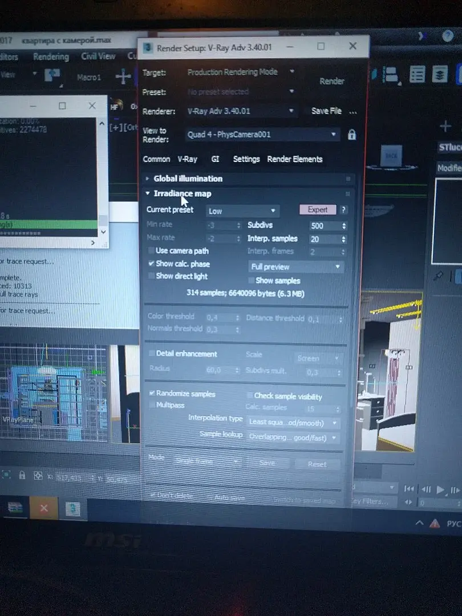Click the scene explorer list icon in toolbar
The height and width of the screenshot is (616, 462).
[x=417, y=74]
